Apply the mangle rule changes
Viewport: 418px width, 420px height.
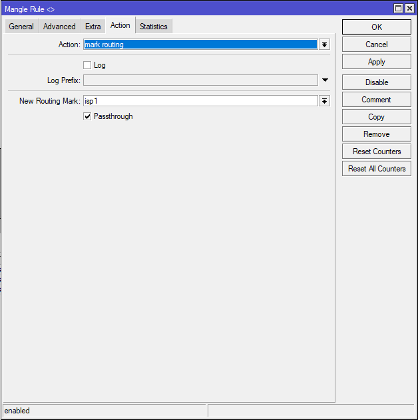click(377, 62)
